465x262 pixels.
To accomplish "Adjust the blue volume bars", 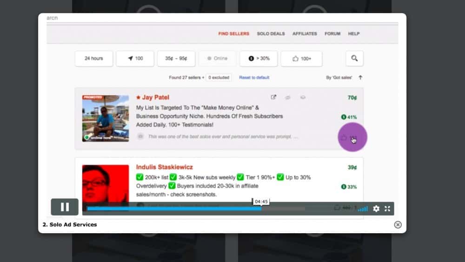I will [x=363, y=209].
